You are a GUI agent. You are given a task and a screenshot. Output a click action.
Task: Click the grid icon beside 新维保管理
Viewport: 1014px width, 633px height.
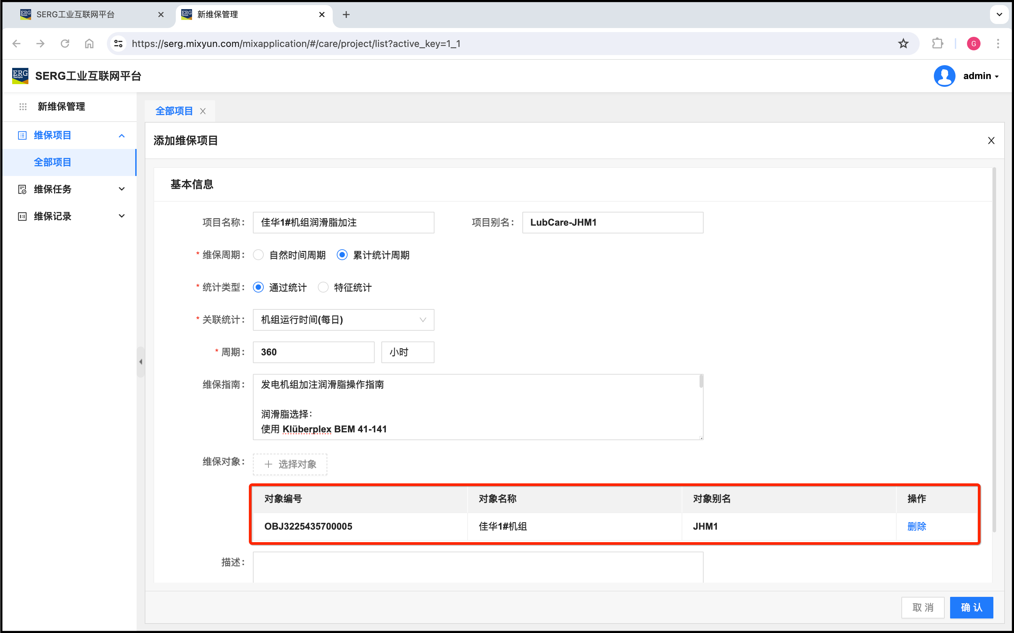[23, 107]
